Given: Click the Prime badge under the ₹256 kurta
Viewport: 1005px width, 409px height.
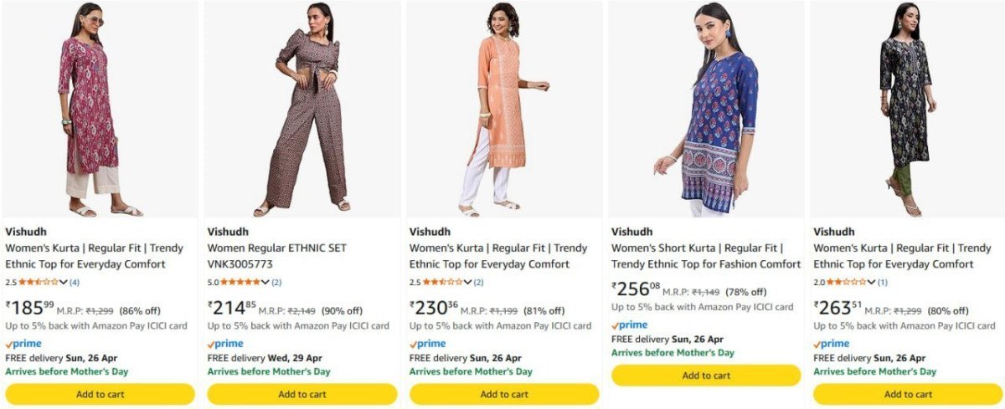Looking at the screenshot, I should (x=630, y=325).
